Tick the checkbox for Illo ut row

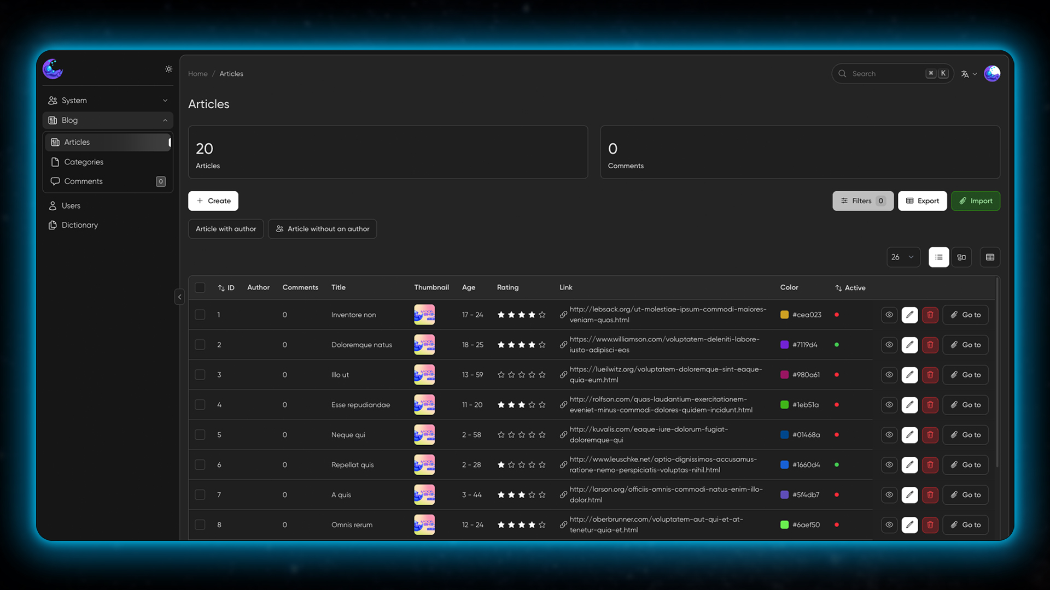[200, 375]
